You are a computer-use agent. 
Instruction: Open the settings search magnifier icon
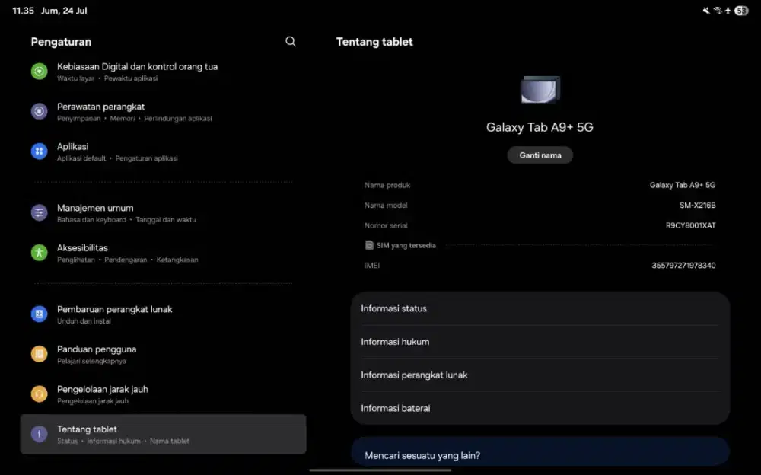(x=290, y=41)
